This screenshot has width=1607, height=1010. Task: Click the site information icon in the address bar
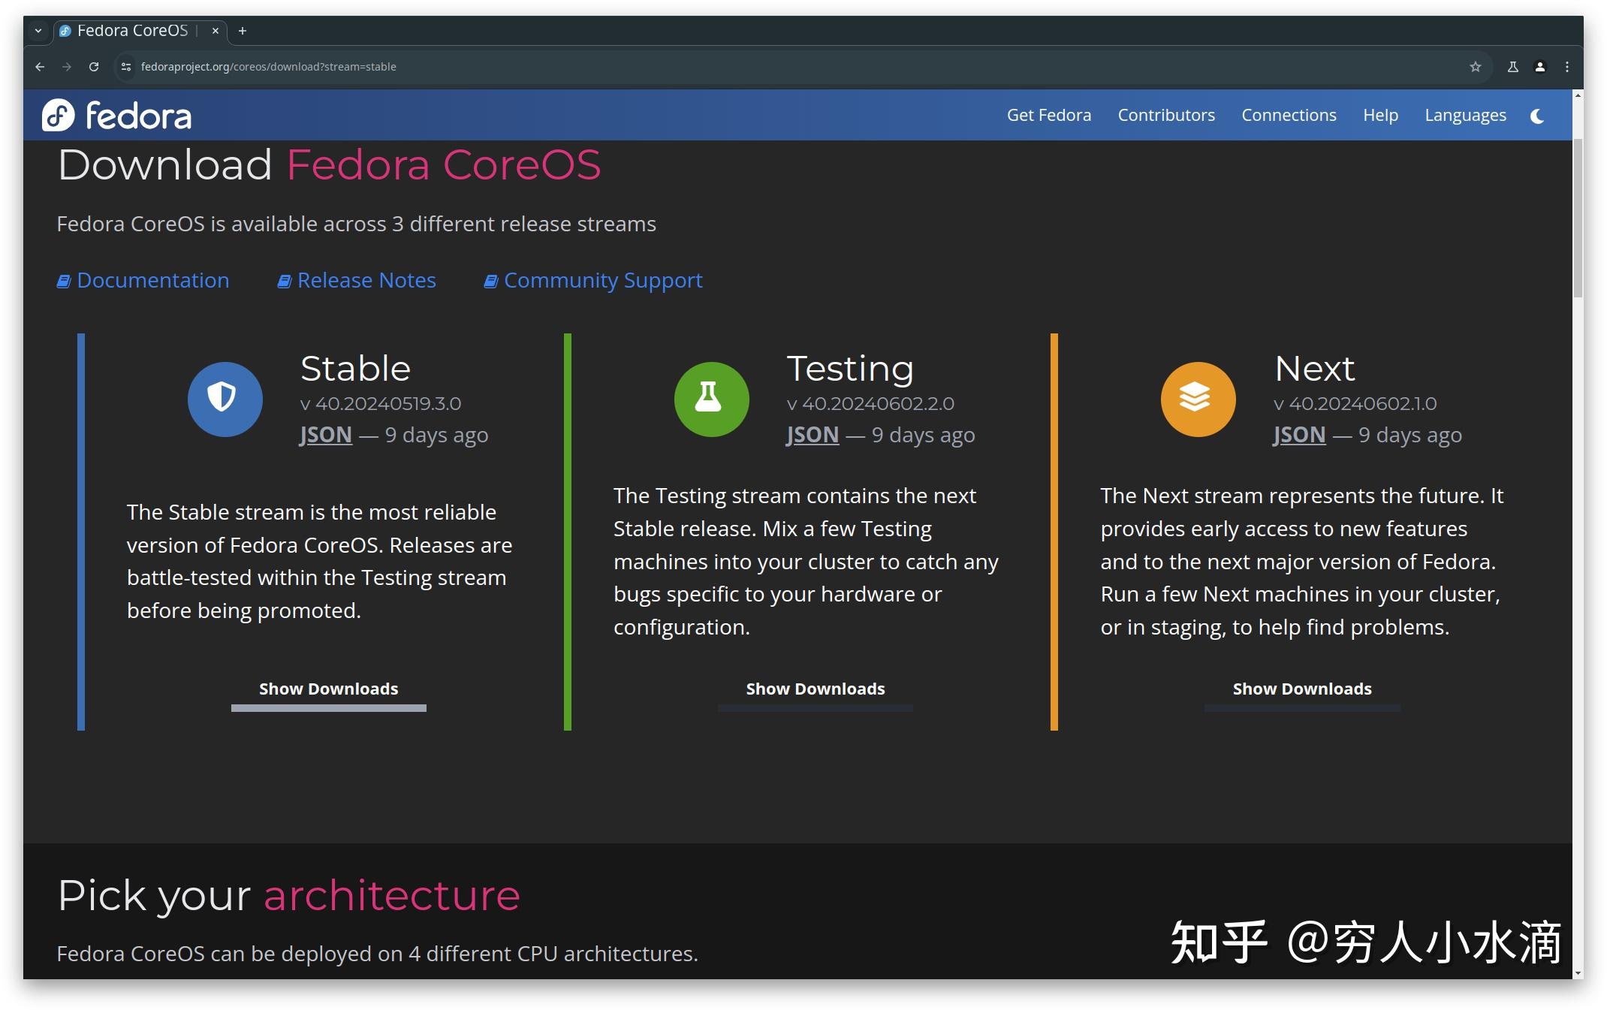125,66
